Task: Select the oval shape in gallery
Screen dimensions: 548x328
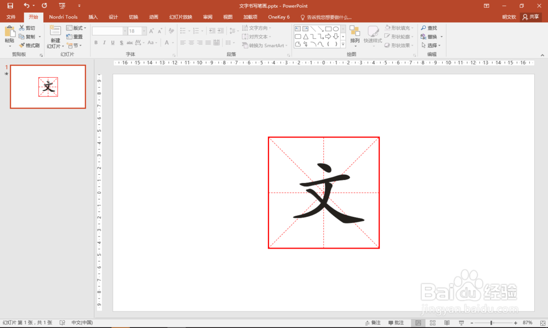Action: [x=336, y=28]
